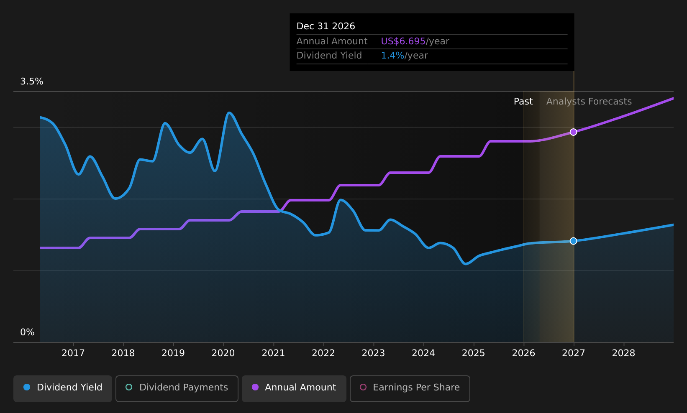Click the 2020 x-axis year label
This screenshot has width=687, height=413.
tap(223, 353)
